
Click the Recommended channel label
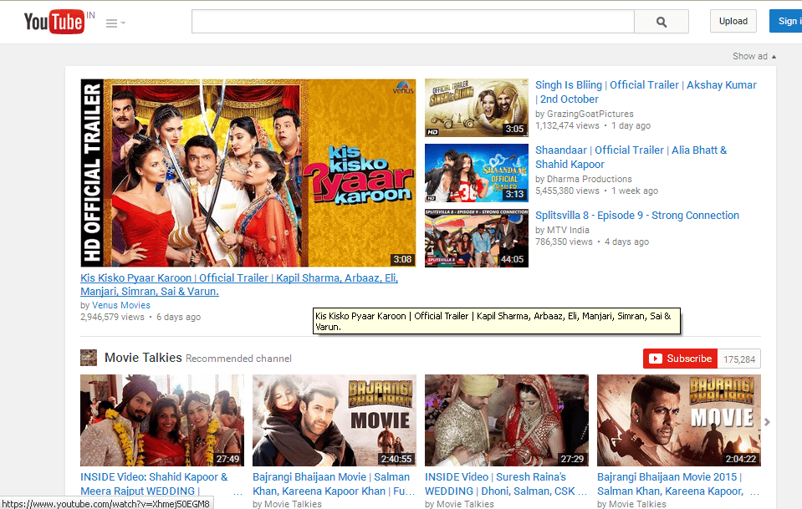(x=239, y=359)
